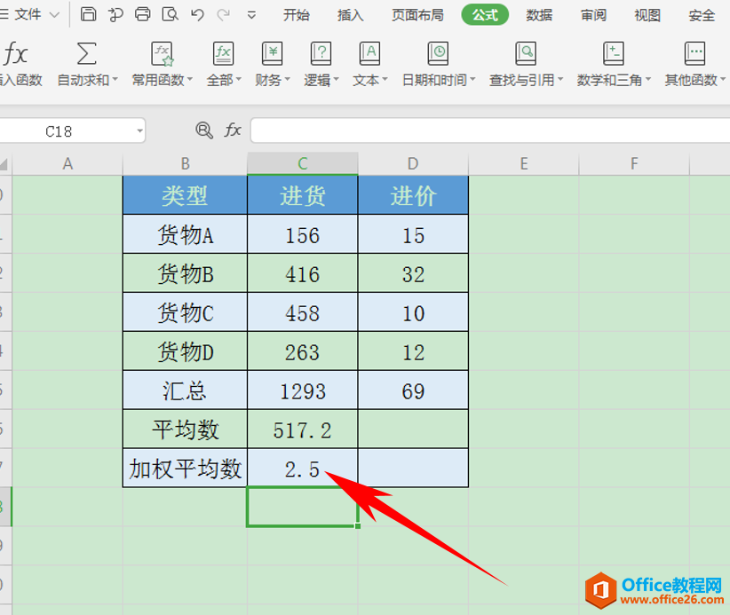Click the header cell 进货

[303, 195]
